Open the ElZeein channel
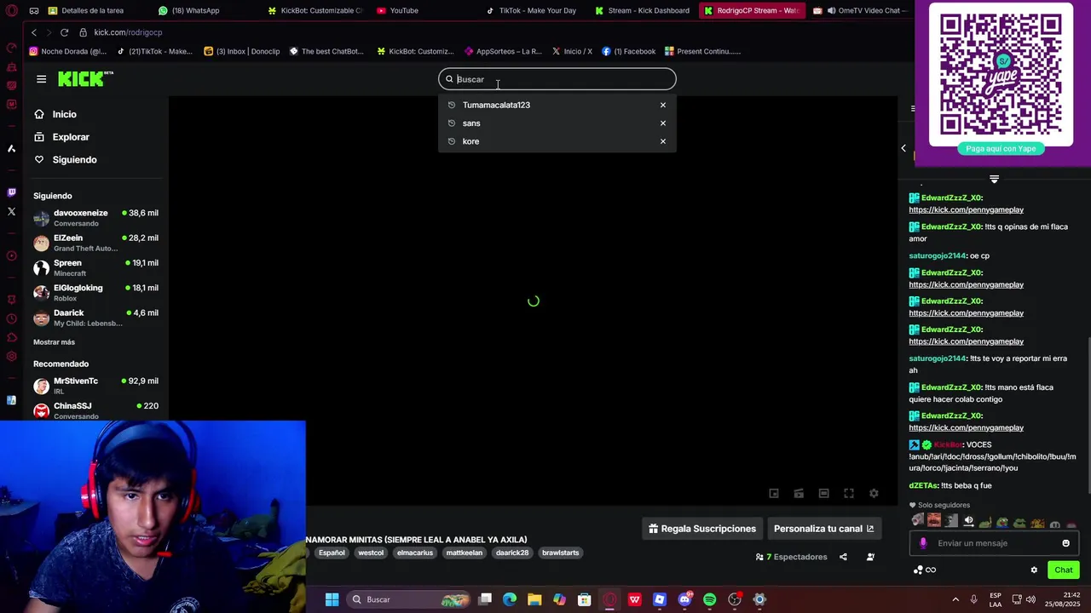This screenshot has height=613, width=1091. [95, 243]
